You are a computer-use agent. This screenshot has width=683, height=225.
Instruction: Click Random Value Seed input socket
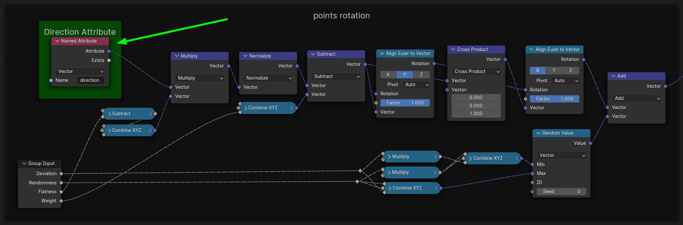532,192
